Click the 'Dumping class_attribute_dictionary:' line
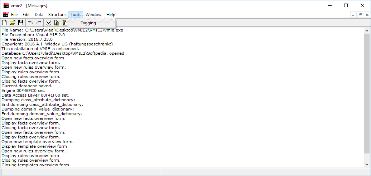The image size is (371, 176). coord(38,100)
